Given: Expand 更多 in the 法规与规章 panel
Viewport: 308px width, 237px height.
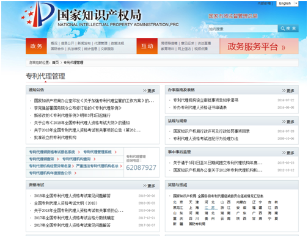Looking at the screenshot, I should [x=288, y=122].
